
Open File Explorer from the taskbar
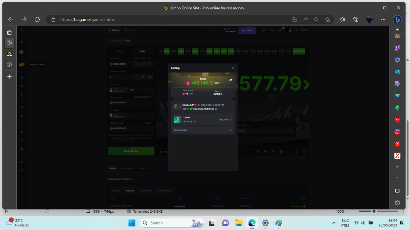click(238, 223)
